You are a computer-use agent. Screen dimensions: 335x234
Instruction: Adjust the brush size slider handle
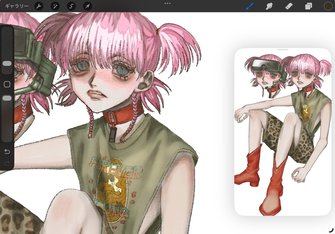pyautogui.click(x=7, y=63)
